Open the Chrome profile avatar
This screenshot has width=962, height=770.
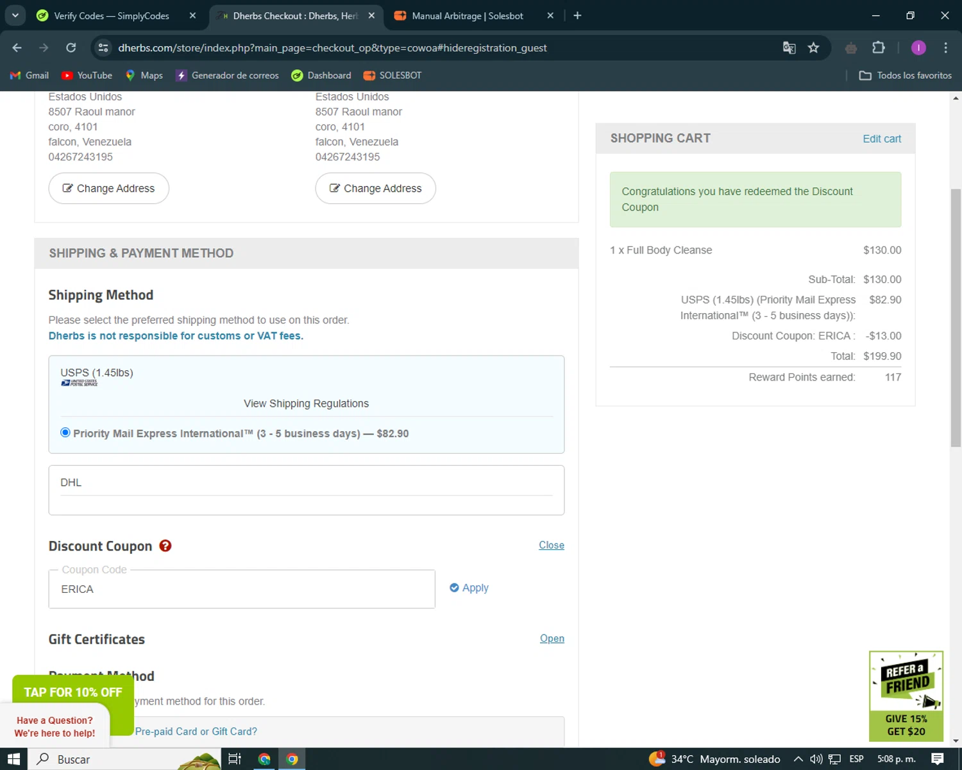tap(918, 47)
